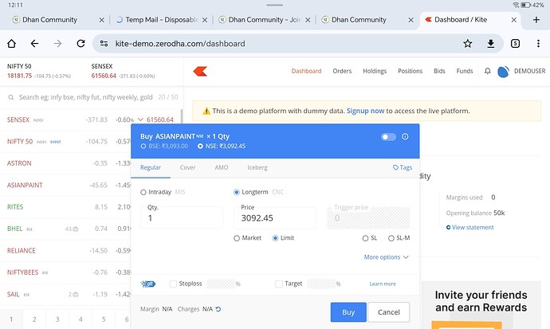Click Learn more link
The height and width of the screenshot is (329, 550).
click(383, 284)
